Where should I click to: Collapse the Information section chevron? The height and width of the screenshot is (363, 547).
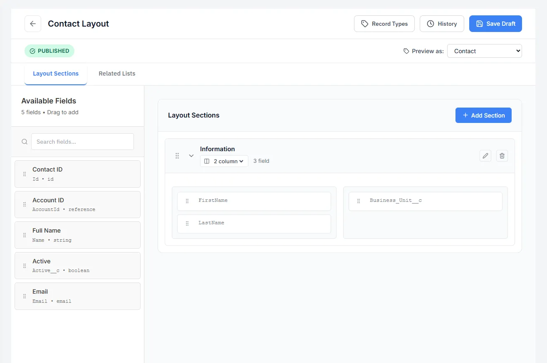click(x=191, y=156)
